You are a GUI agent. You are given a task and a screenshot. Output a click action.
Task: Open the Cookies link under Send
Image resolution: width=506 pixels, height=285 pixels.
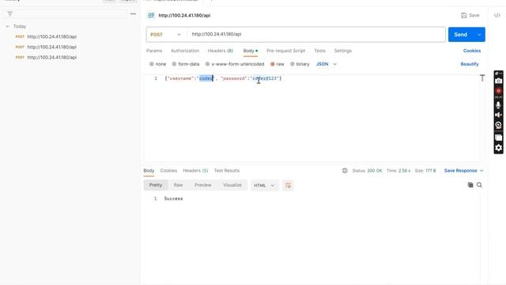(472, 51)
